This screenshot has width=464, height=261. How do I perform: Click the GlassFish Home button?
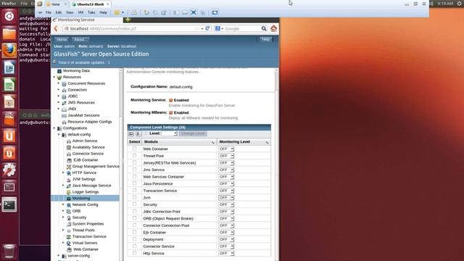62,39
